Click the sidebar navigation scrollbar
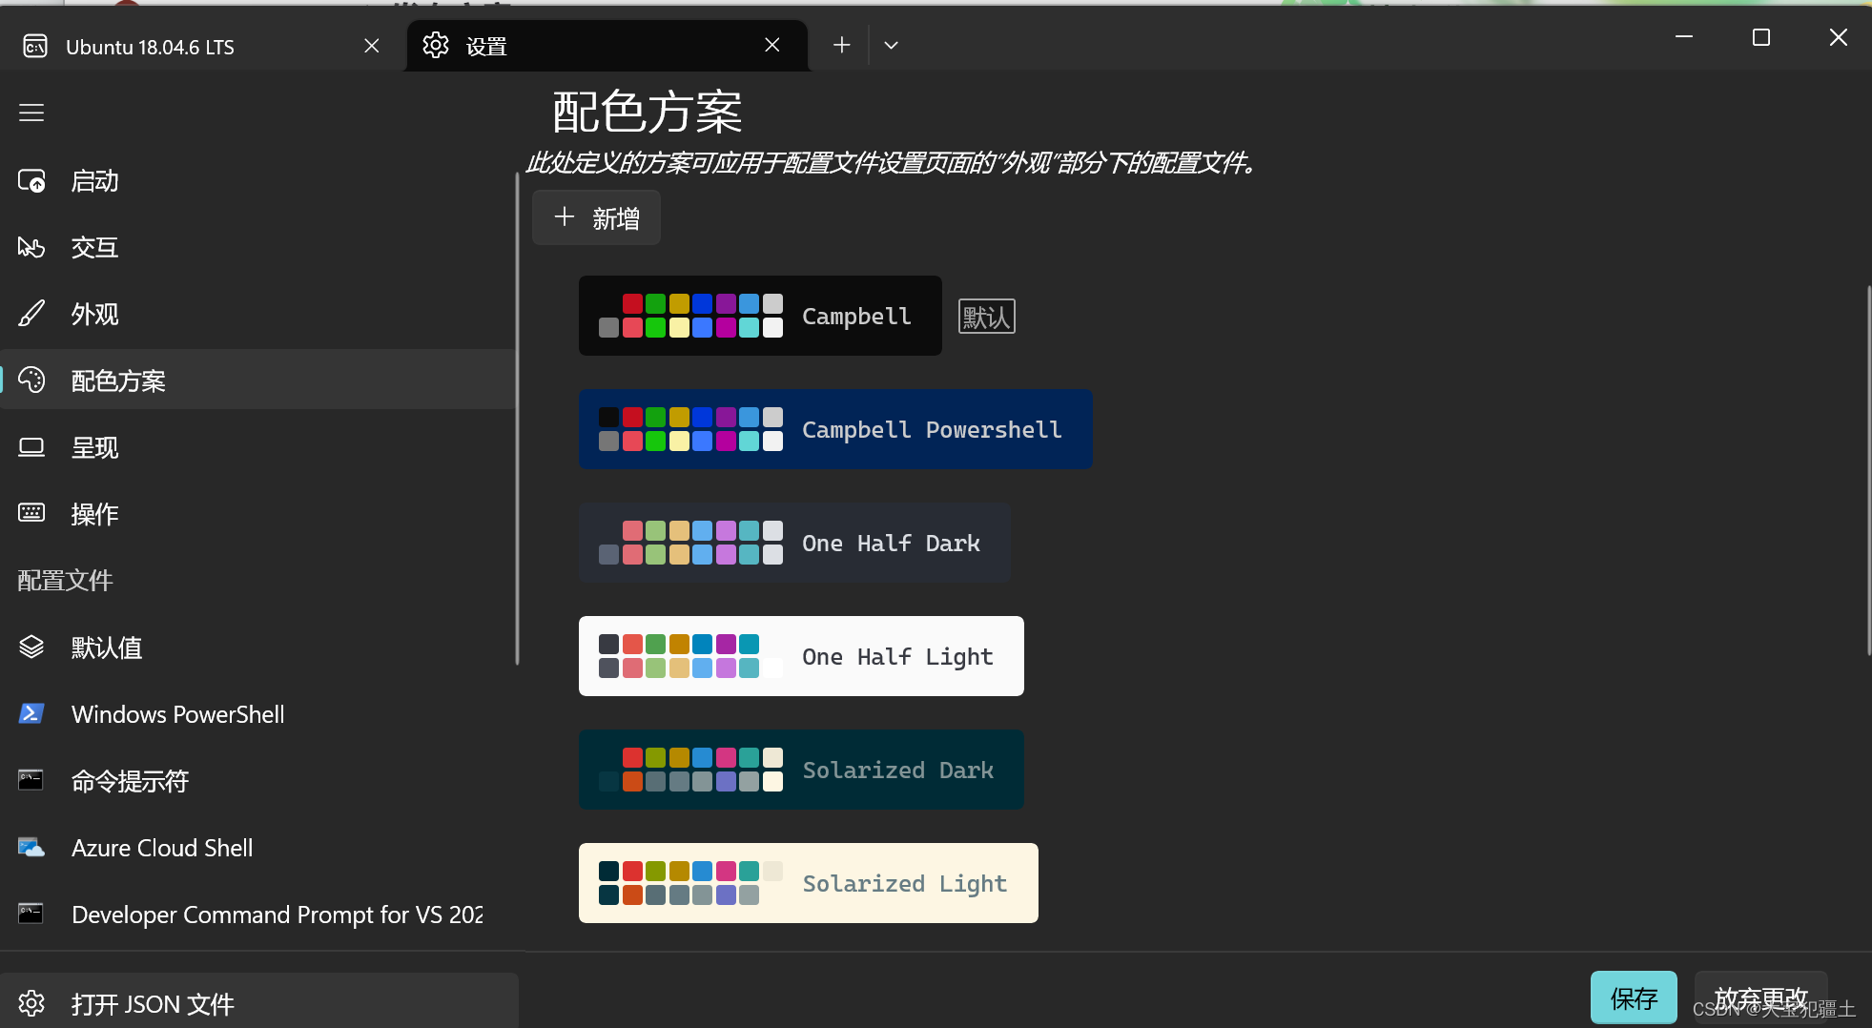The width and height of the screenshot is (1872, 1028). click(517, 418)
